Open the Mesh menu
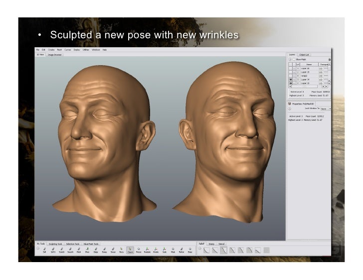Viewport: 363px width, 280px height. point(59,50)
